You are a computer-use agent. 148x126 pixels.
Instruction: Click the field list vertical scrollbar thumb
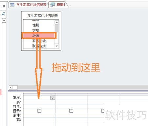(x=57, y=28)
